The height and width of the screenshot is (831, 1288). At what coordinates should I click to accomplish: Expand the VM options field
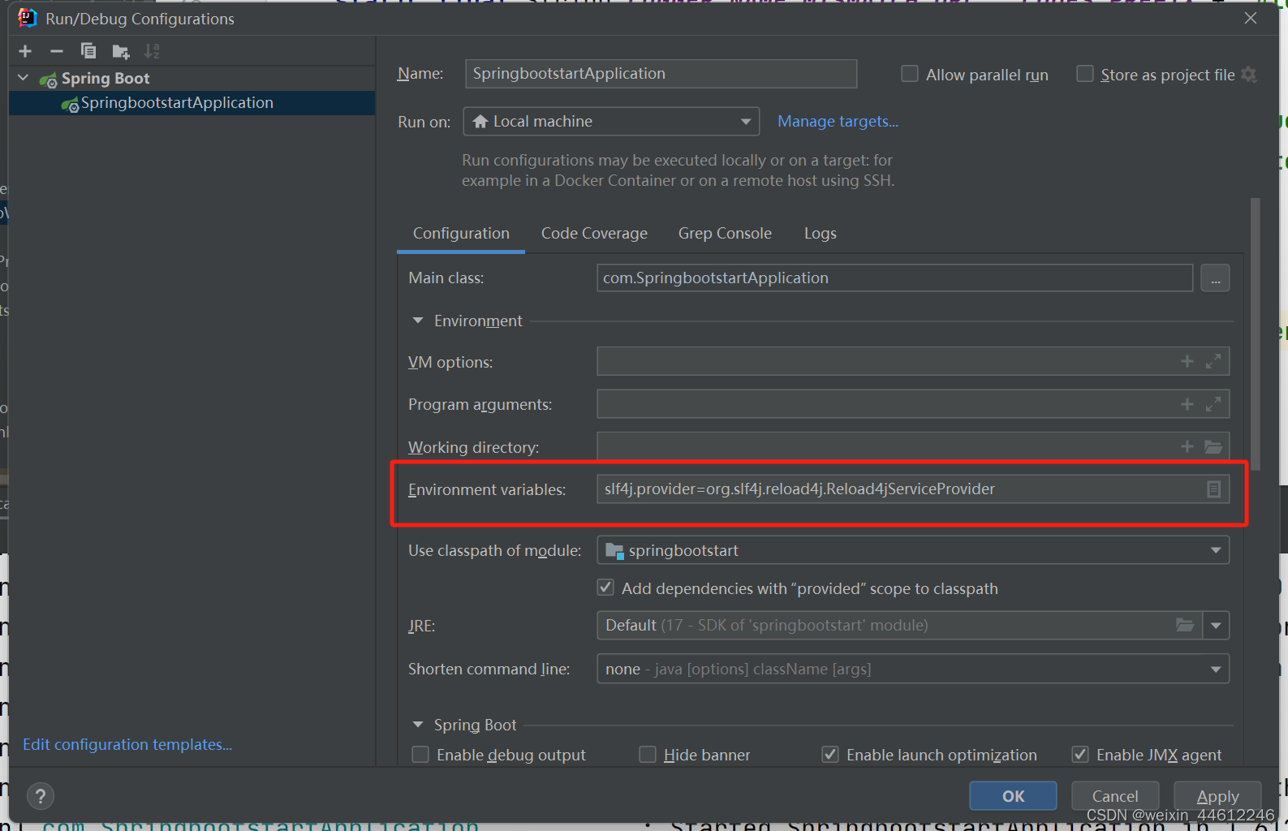(1213, 361)
